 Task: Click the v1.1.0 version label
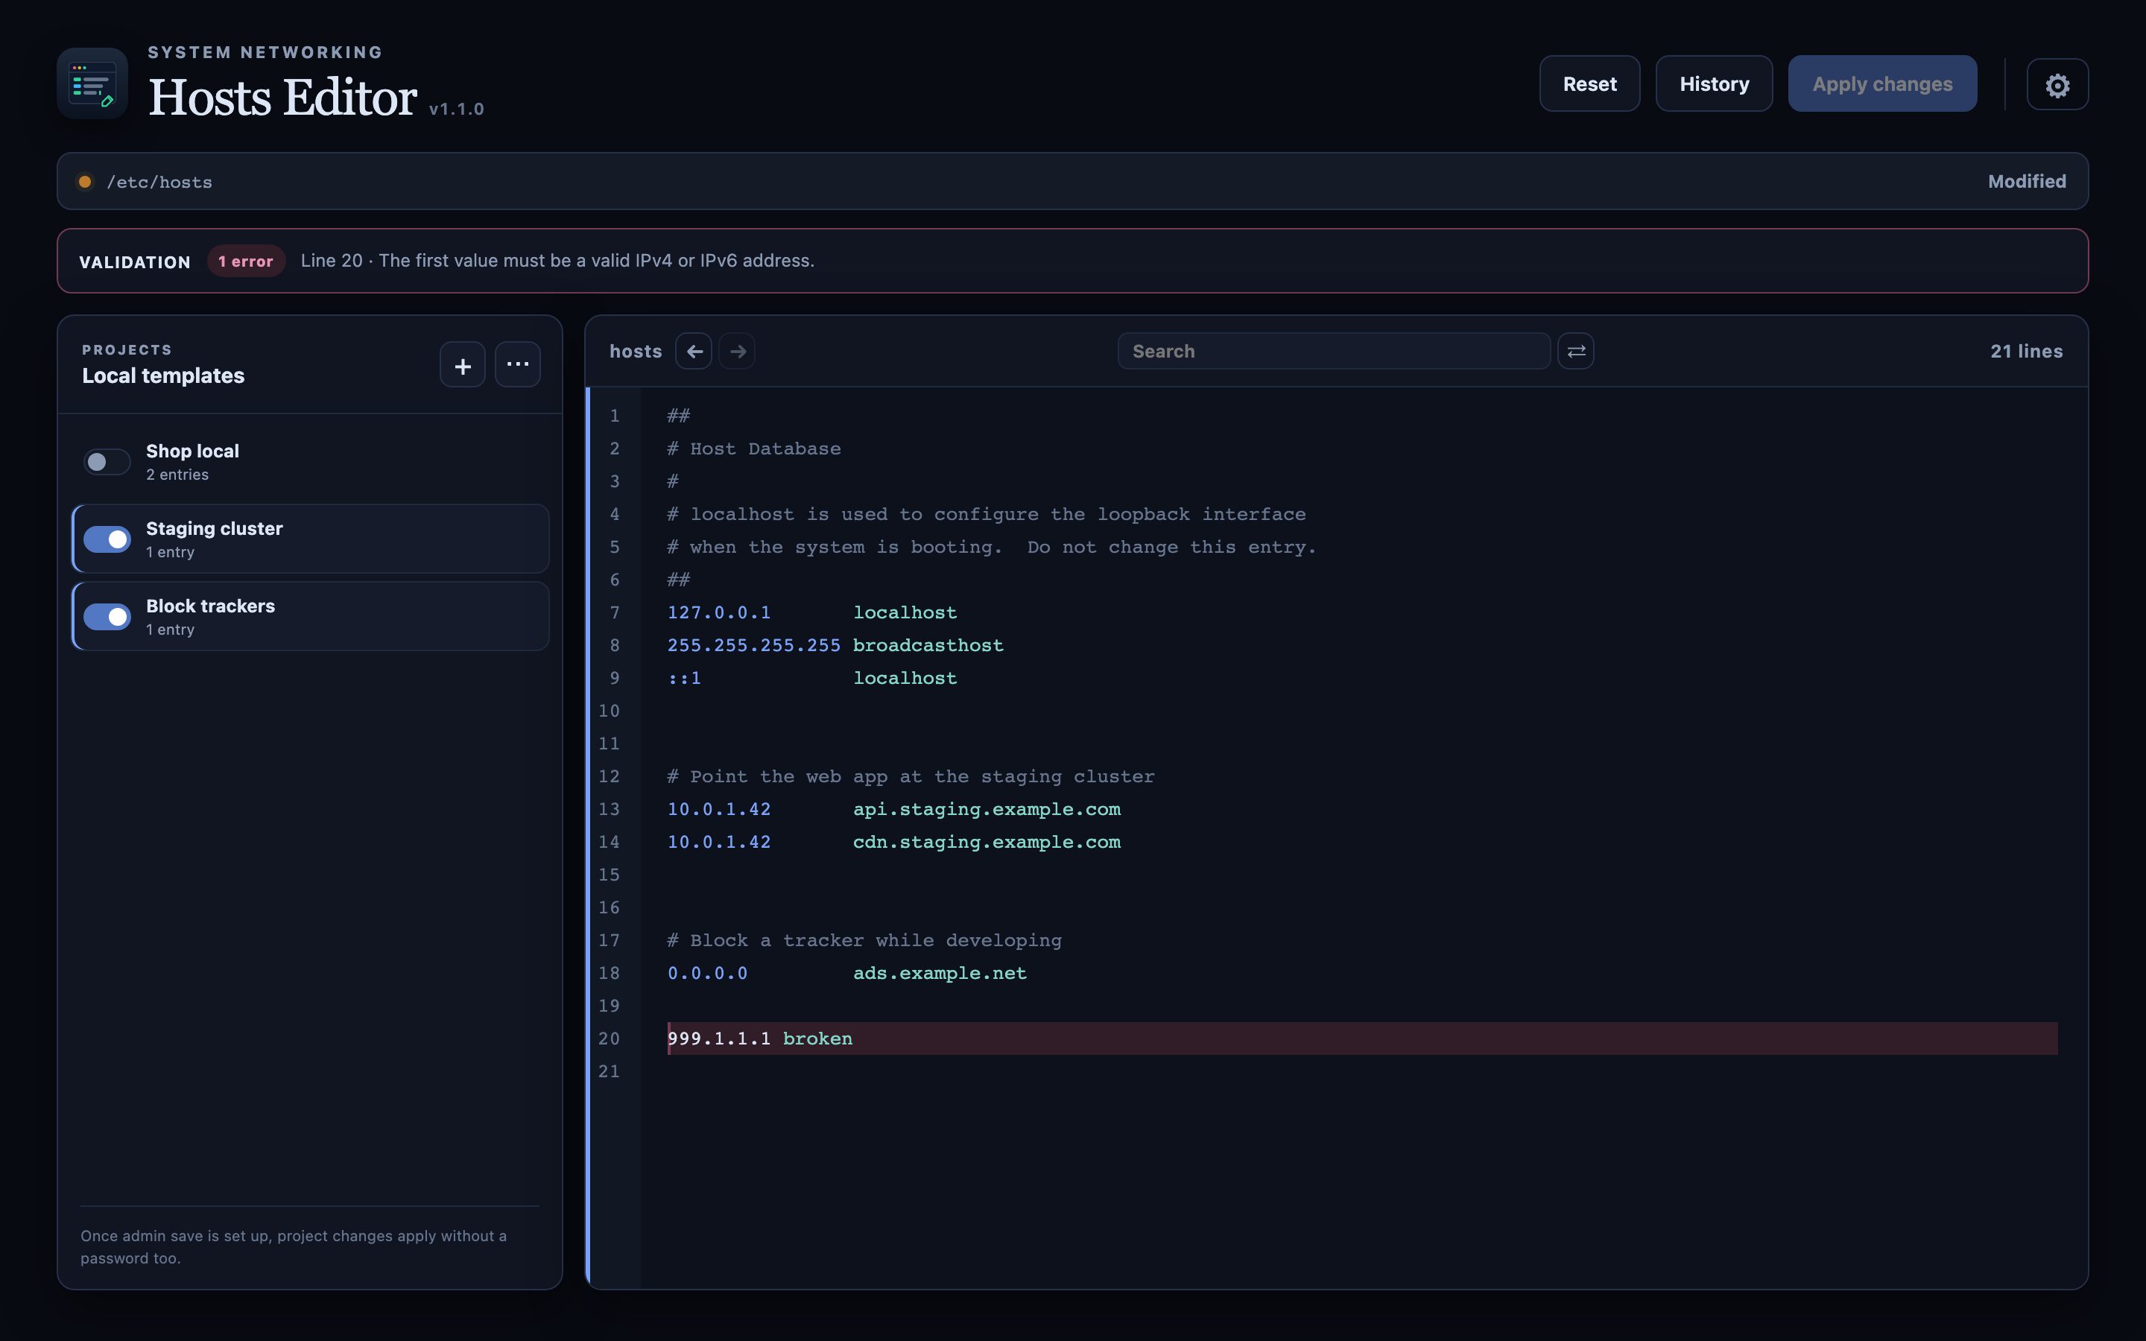coord(457,109)
